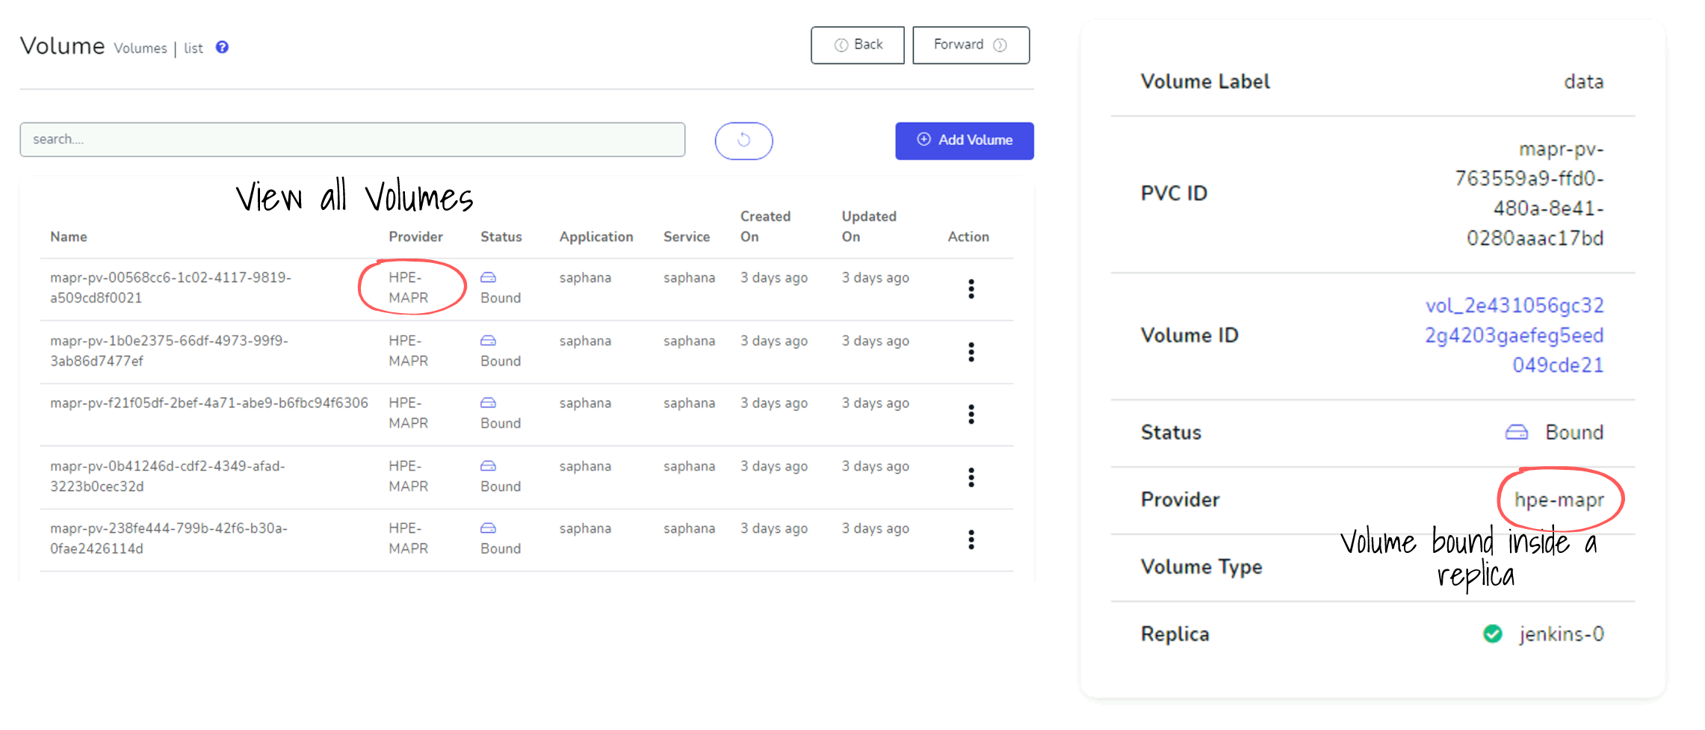Select volume mapr-pv-f21f05df-2bef-4a71-abe9-b6fbc94f6306
Screen dimensions: 1705x730
(209, 403)
